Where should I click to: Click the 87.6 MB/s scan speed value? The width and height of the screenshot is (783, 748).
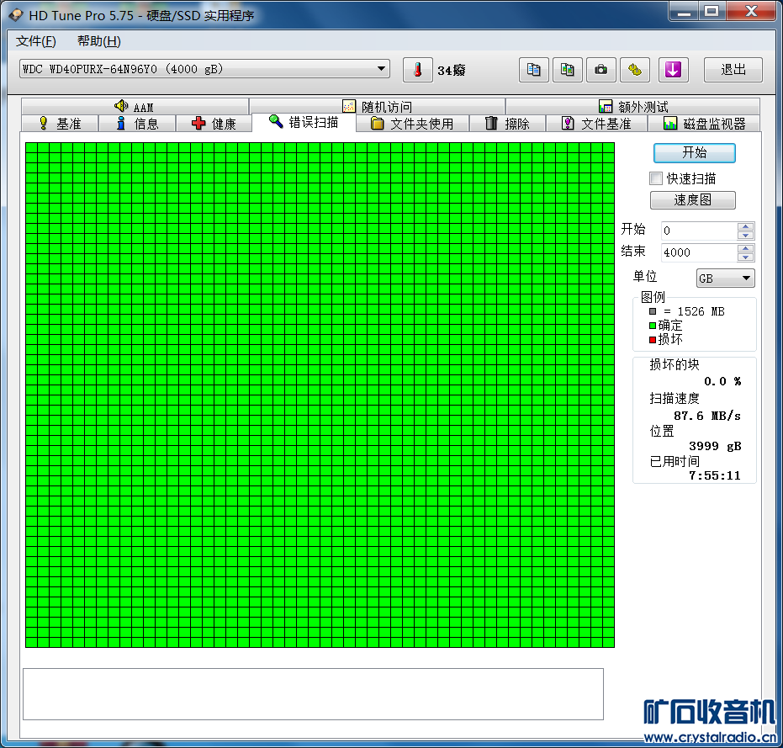707,416
